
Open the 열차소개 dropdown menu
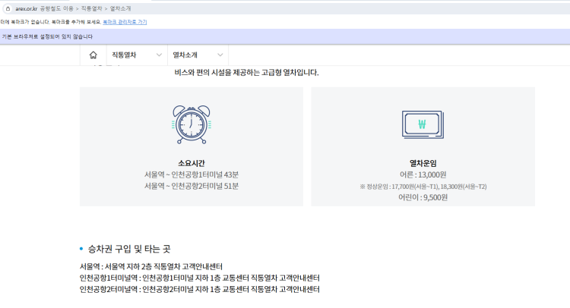[198, 55]
